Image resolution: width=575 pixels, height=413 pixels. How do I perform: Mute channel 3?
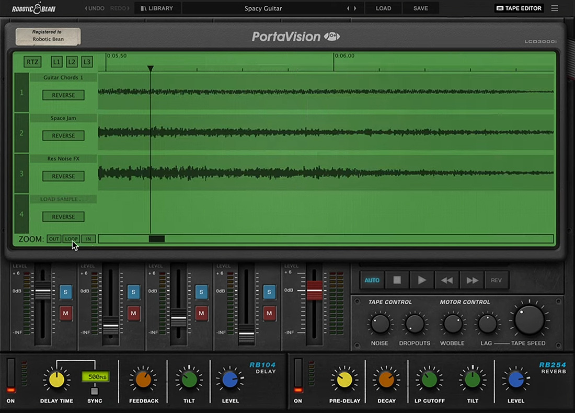(x=201, y=313)
